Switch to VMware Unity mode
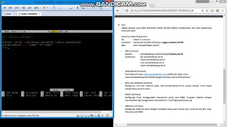Screen dimensions: 227x127 point(94,8)
